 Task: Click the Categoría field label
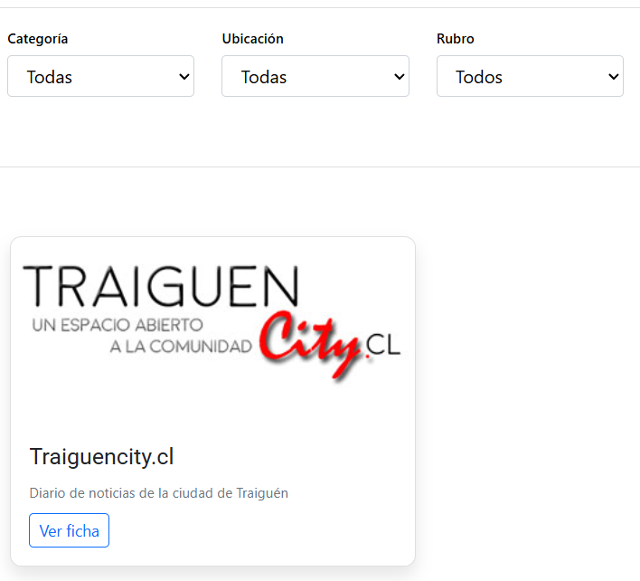click(x=38, y=39)
